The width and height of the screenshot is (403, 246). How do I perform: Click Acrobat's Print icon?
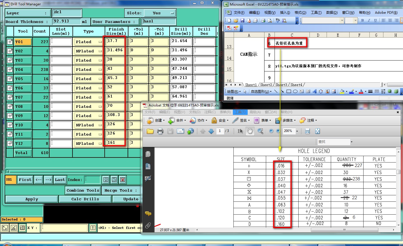(x=160, y=131)
